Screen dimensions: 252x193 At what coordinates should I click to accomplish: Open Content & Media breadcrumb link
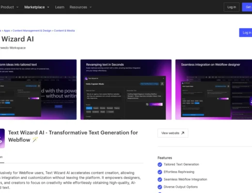pyautogui.click(x=64, y=31)
